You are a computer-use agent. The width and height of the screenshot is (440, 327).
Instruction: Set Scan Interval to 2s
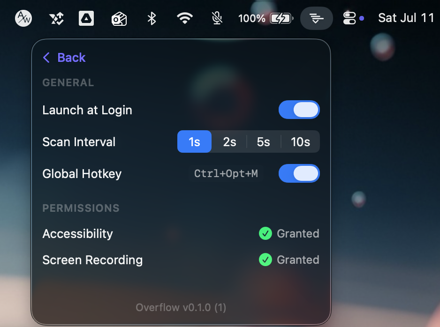tap(229, 141)
